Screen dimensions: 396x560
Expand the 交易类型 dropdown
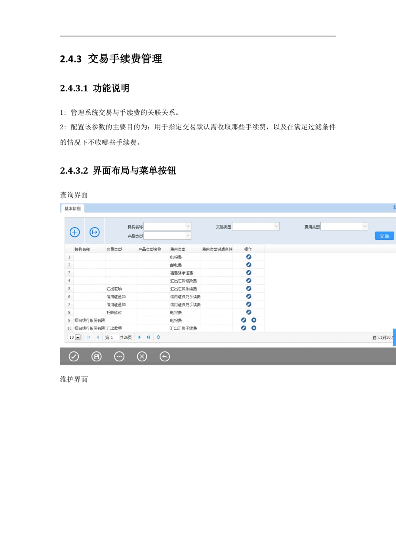276,226
